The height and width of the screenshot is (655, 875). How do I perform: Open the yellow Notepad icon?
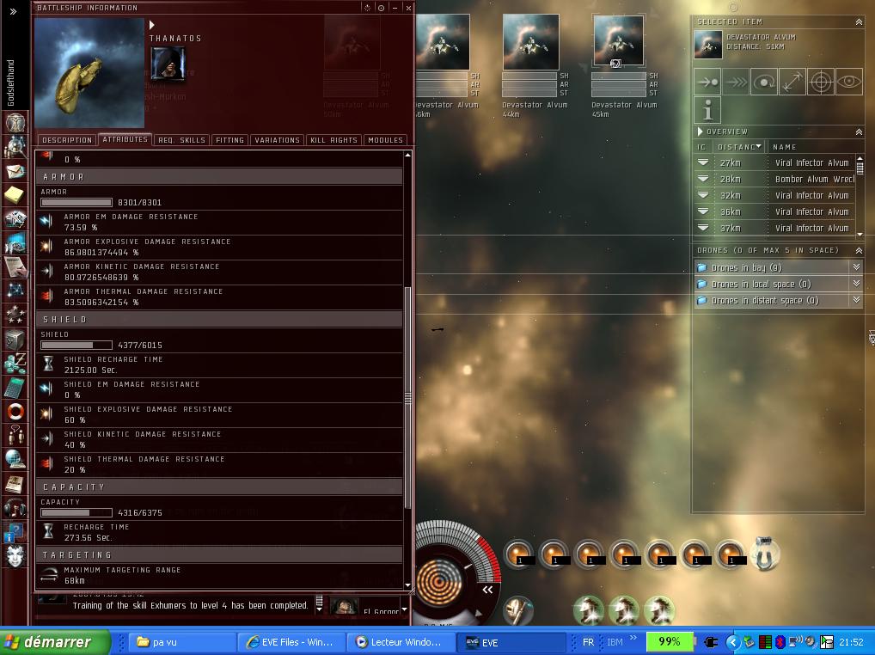(x=15, y=195)
